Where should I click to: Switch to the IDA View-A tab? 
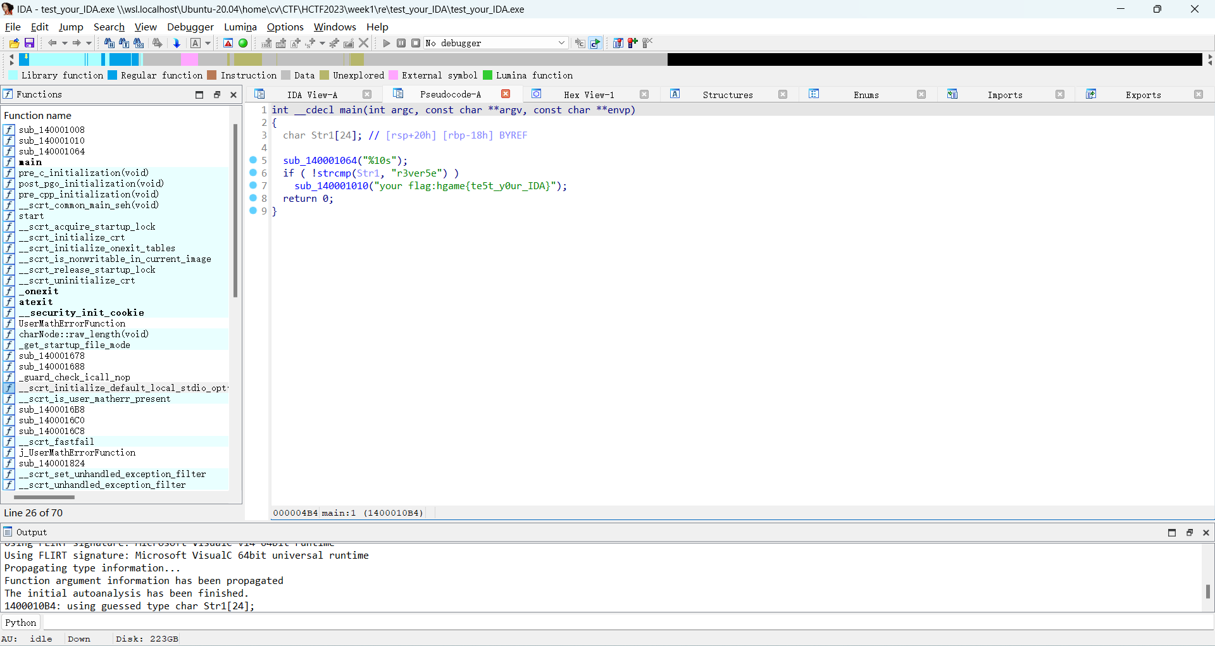click(312, 95)
